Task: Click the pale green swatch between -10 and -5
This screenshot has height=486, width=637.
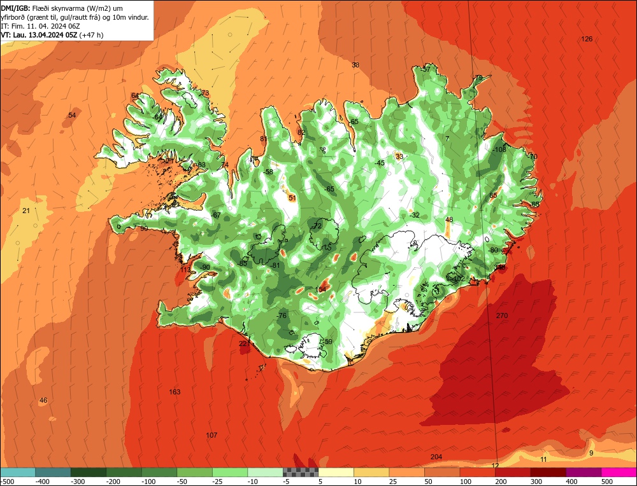Action: click(x=265, y=472)
